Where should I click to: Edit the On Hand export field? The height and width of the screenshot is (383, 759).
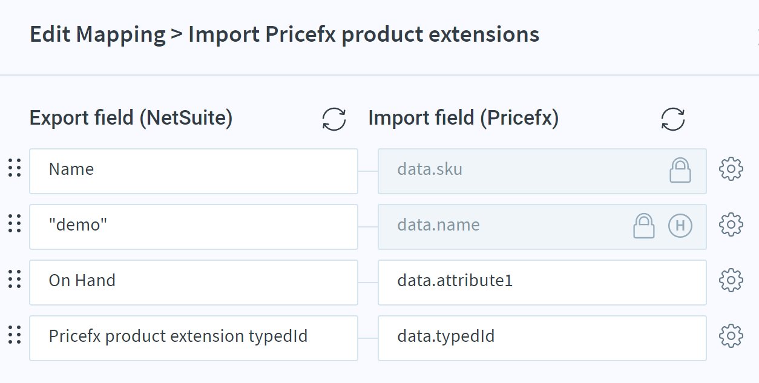tap(194, 283)
